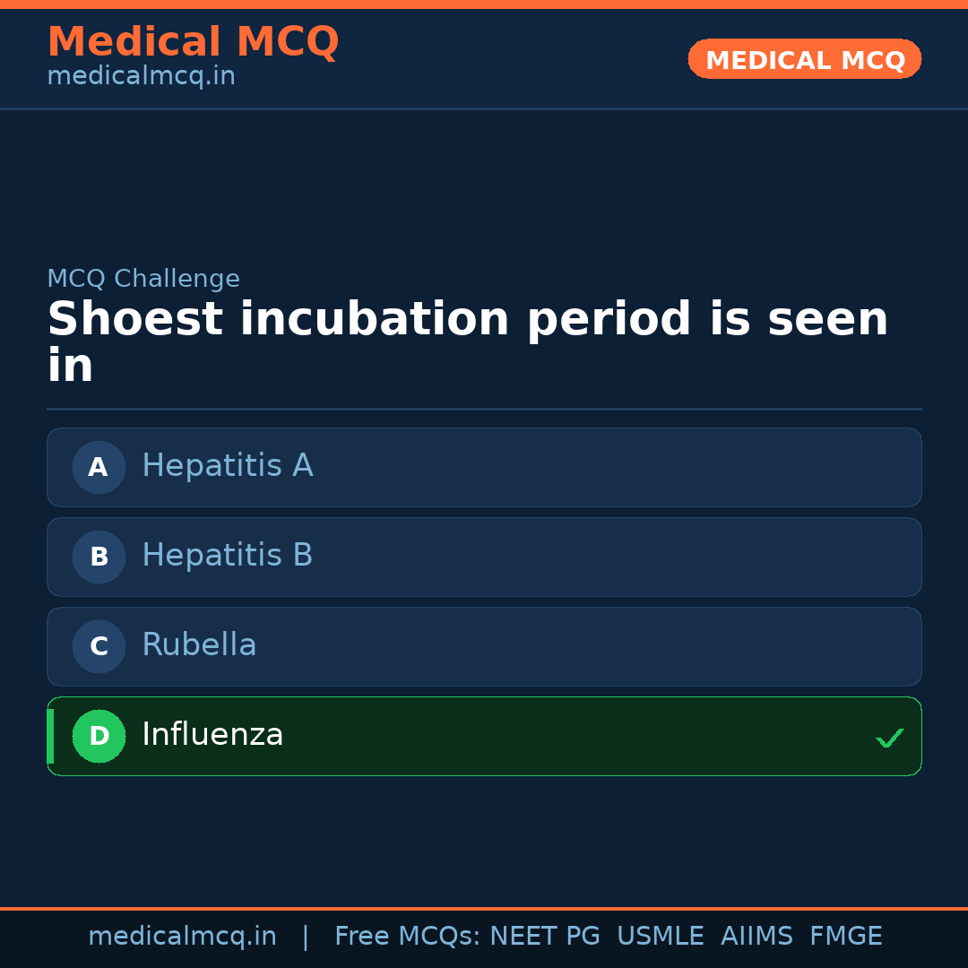Click the 'C' circle badge beside Rubella
This screenshot has width=968, height=968.
[99, 646]
